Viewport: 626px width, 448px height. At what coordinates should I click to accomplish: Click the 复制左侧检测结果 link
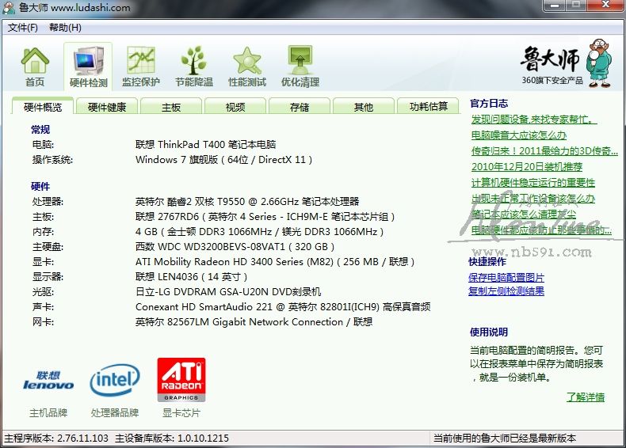(x=506, y=290)
